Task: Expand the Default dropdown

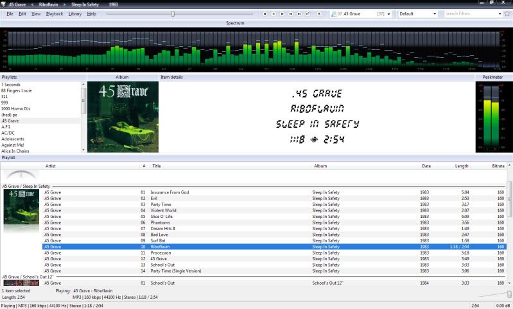Action: 435,14
